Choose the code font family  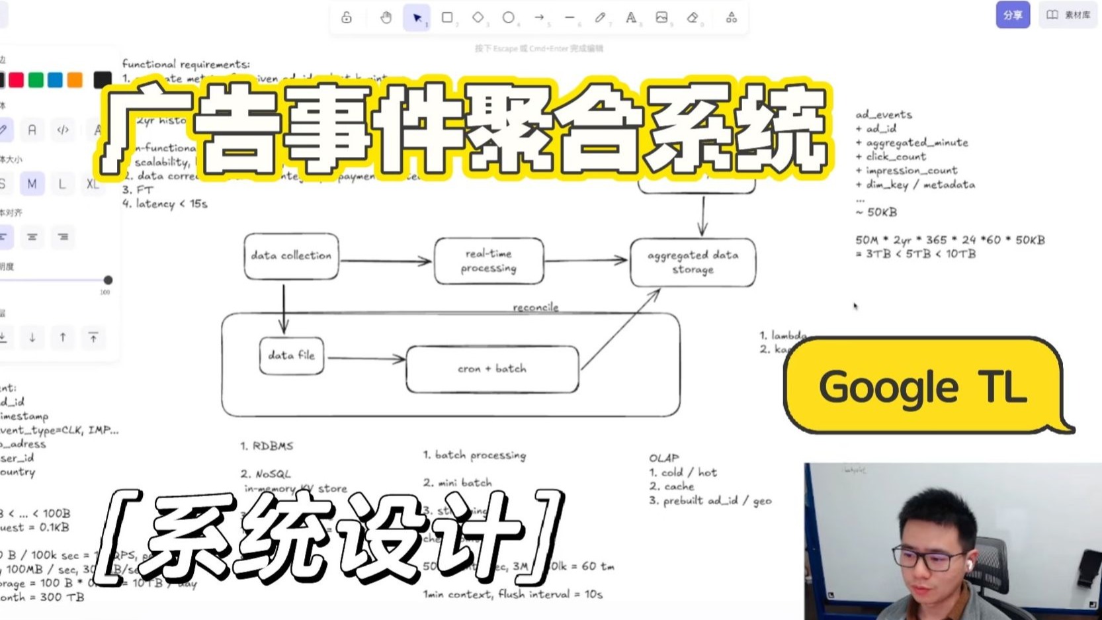click(x=63, y=130)
